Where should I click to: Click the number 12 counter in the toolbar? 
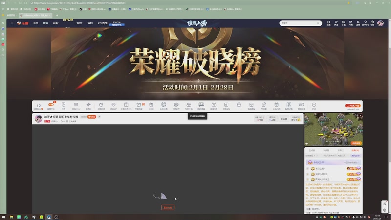tap(39, 106)
